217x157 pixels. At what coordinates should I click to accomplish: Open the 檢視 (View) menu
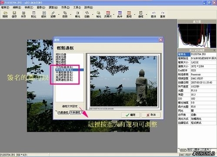pos(29,7)
